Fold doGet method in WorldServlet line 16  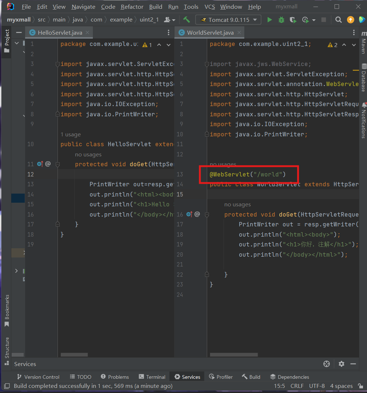click(x=207, y=214)
